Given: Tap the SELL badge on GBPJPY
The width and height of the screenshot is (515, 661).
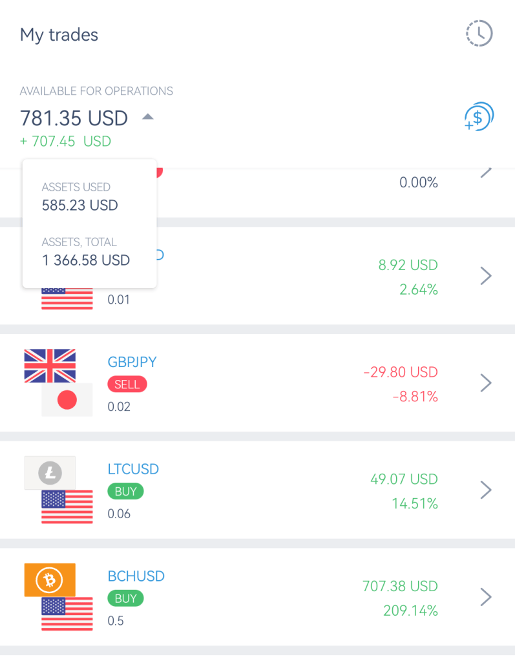Looking at the screenshot, I should click(x=127, y=384).
